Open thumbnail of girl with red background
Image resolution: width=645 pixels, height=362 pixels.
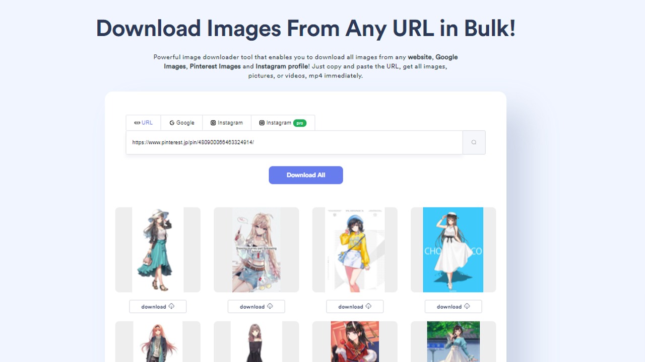(x=355, y=342)
